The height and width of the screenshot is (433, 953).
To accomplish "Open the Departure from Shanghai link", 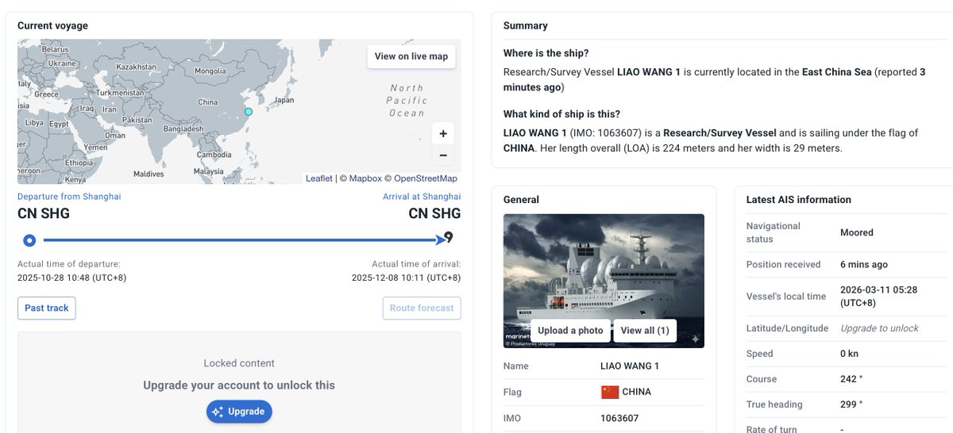I will point(69,197).
